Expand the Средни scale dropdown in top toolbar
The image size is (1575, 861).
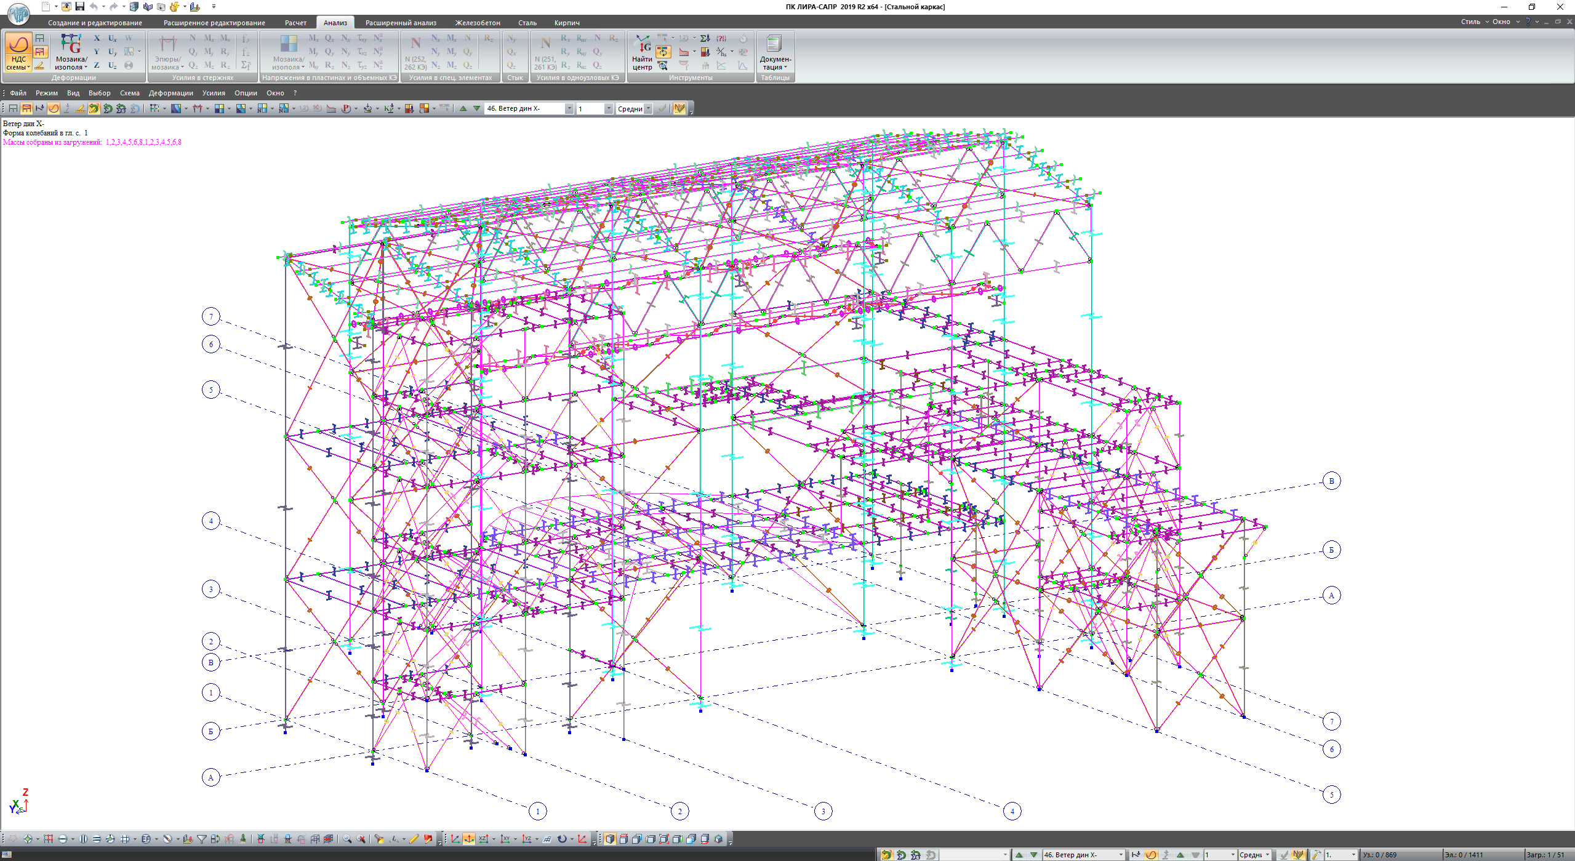click(647, 108)
